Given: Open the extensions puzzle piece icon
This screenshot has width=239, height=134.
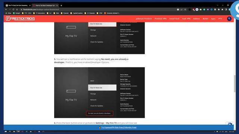Looking at the screenshot, I should click(x=222, y=9).
